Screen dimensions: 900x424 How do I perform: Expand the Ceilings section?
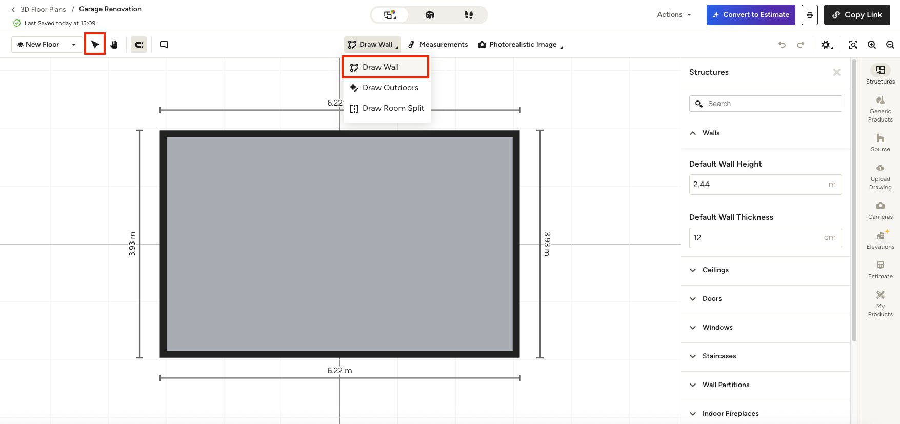(x=766, y=270)
